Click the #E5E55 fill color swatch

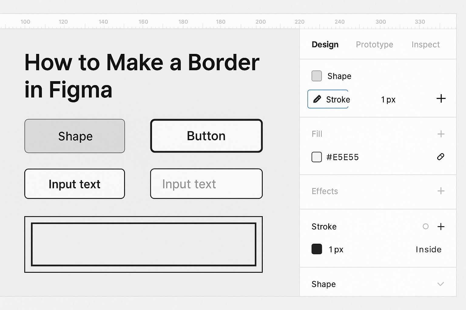316,157
